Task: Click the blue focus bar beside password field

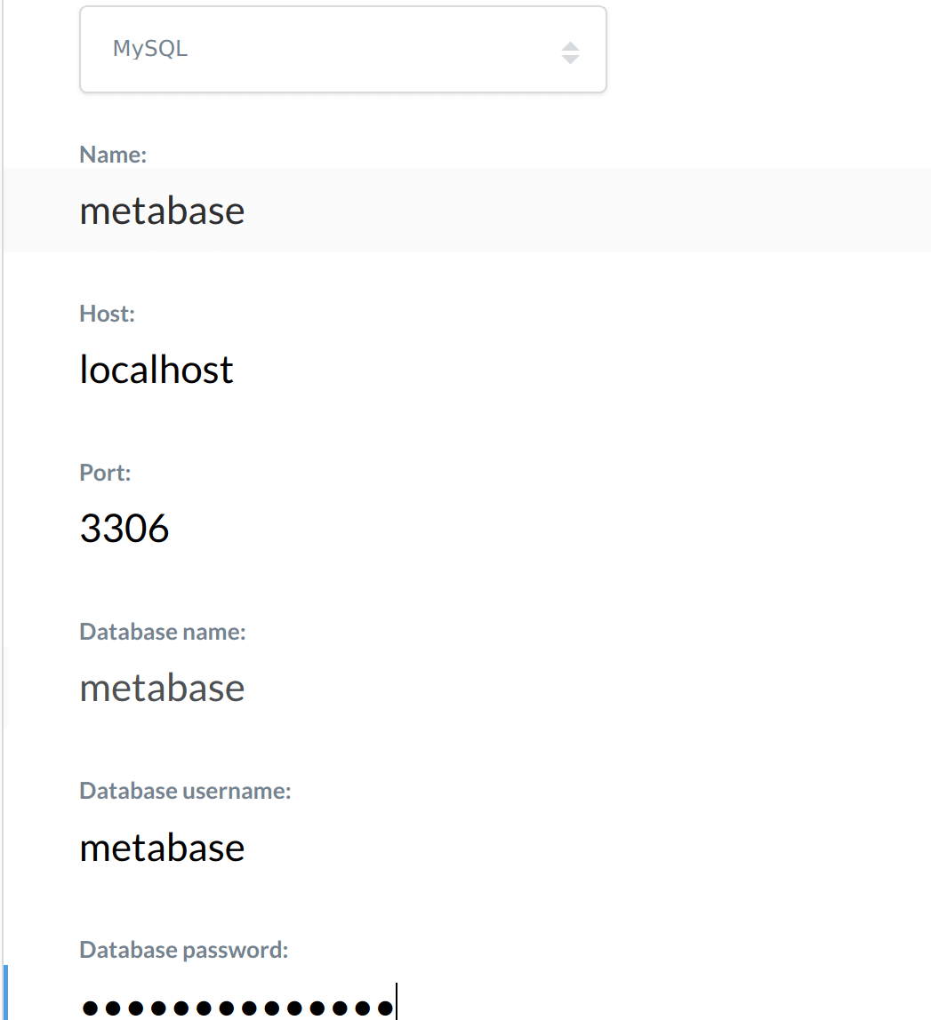Action: [5, 993]
